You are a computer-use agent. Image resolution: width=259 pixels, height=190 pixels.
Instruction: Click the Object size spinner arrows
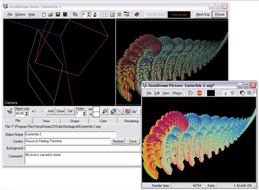point(26,114)
